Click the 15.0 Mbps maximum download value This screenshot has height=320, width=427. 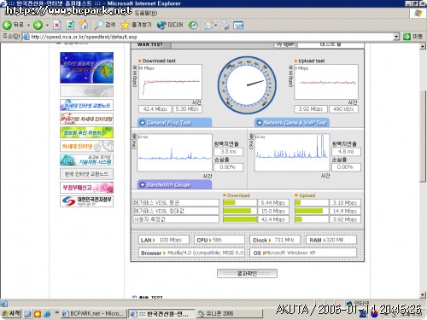pyautogui.click(x=273, y=211)
